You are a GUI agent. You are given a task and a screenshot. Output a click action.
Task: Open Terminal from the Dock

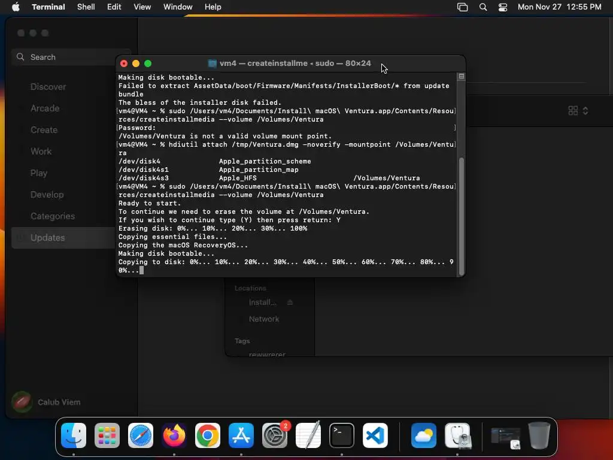point(342,435)
